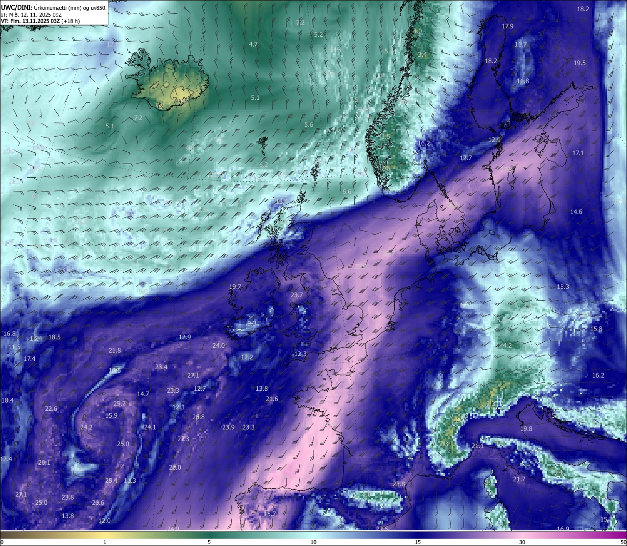Image resolution: width=627 pixels, height=546 pixels.
Task: Click the 12.4 value label
Action: [x=6, y=459]
